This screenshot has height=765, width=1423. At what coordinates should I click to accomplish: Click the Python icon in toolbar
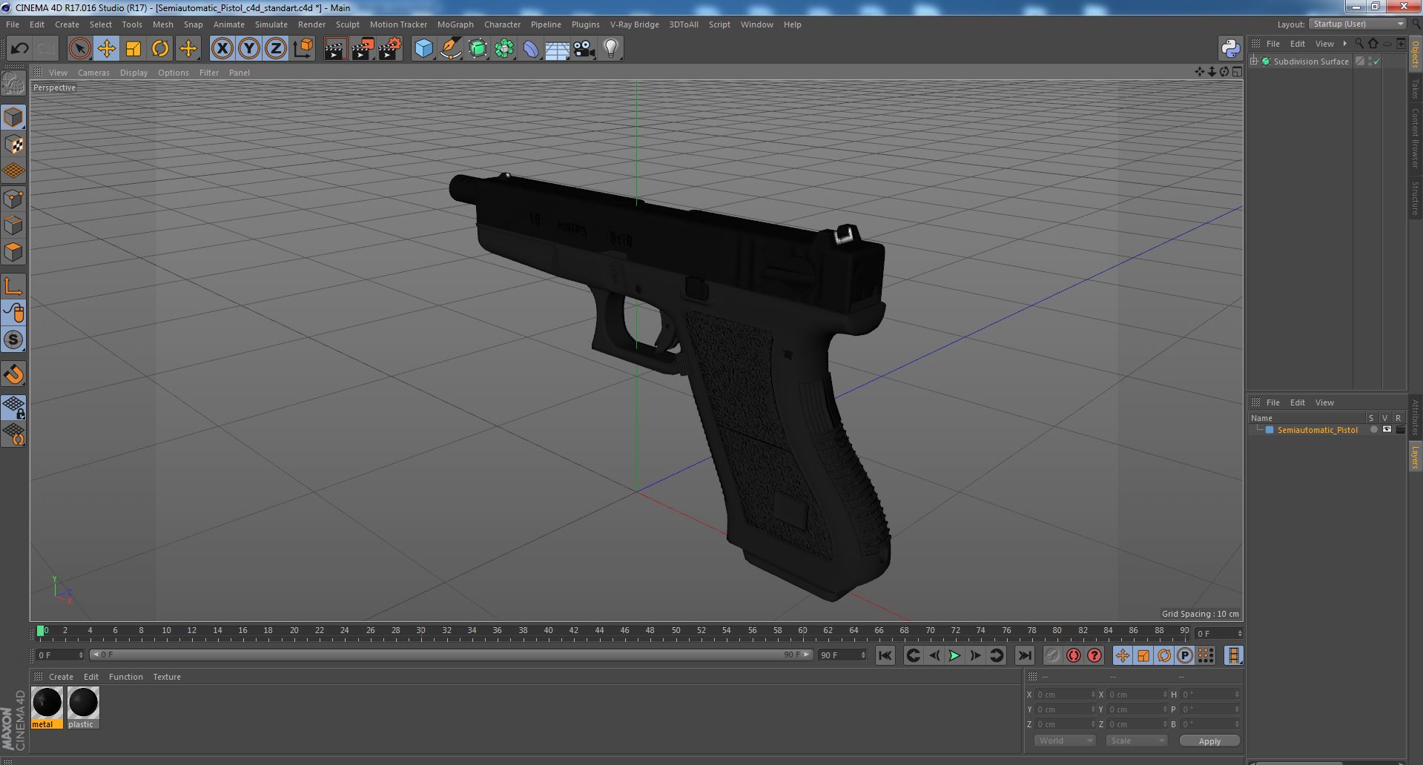(x=1231, y=49)
